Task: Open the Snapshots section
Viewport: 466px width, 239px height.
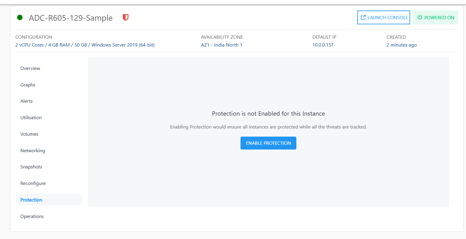Action: pyautogui.click(x=31, y=167)
